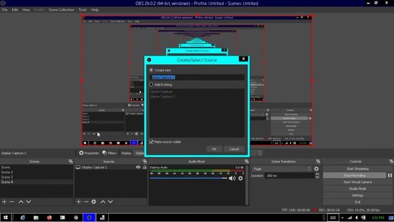Image resolution: width=394 pixels, height=222 pixels.
Task: Click the Exit button in Controls
Action: 357,202
